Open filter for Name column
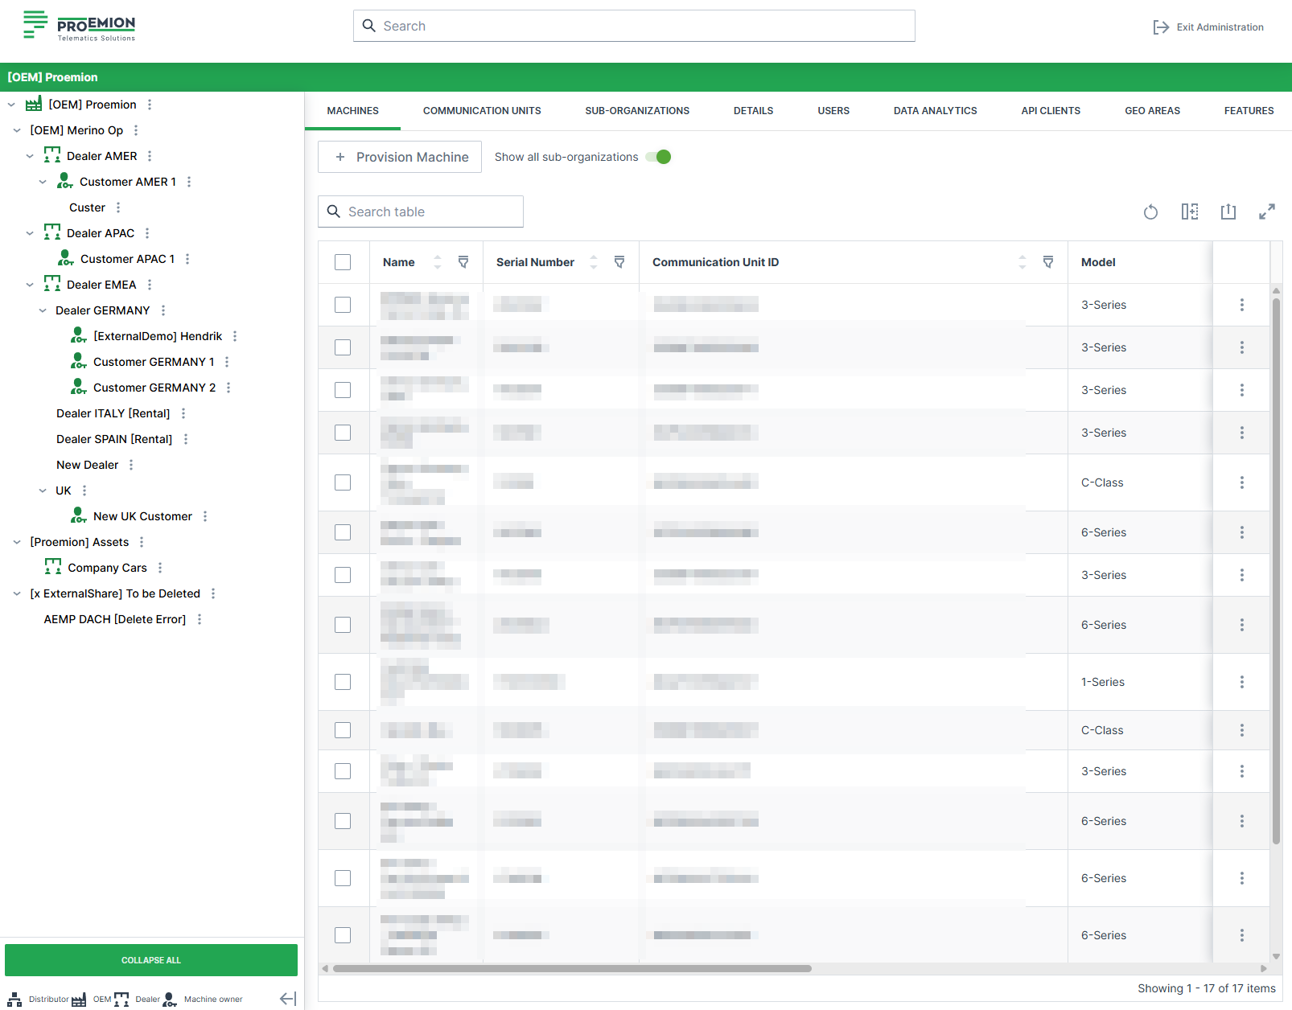 click(463, 262)
